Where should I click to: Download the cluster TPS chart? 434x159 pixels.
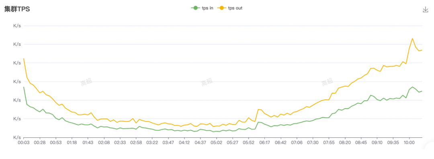tap(426, 10)
